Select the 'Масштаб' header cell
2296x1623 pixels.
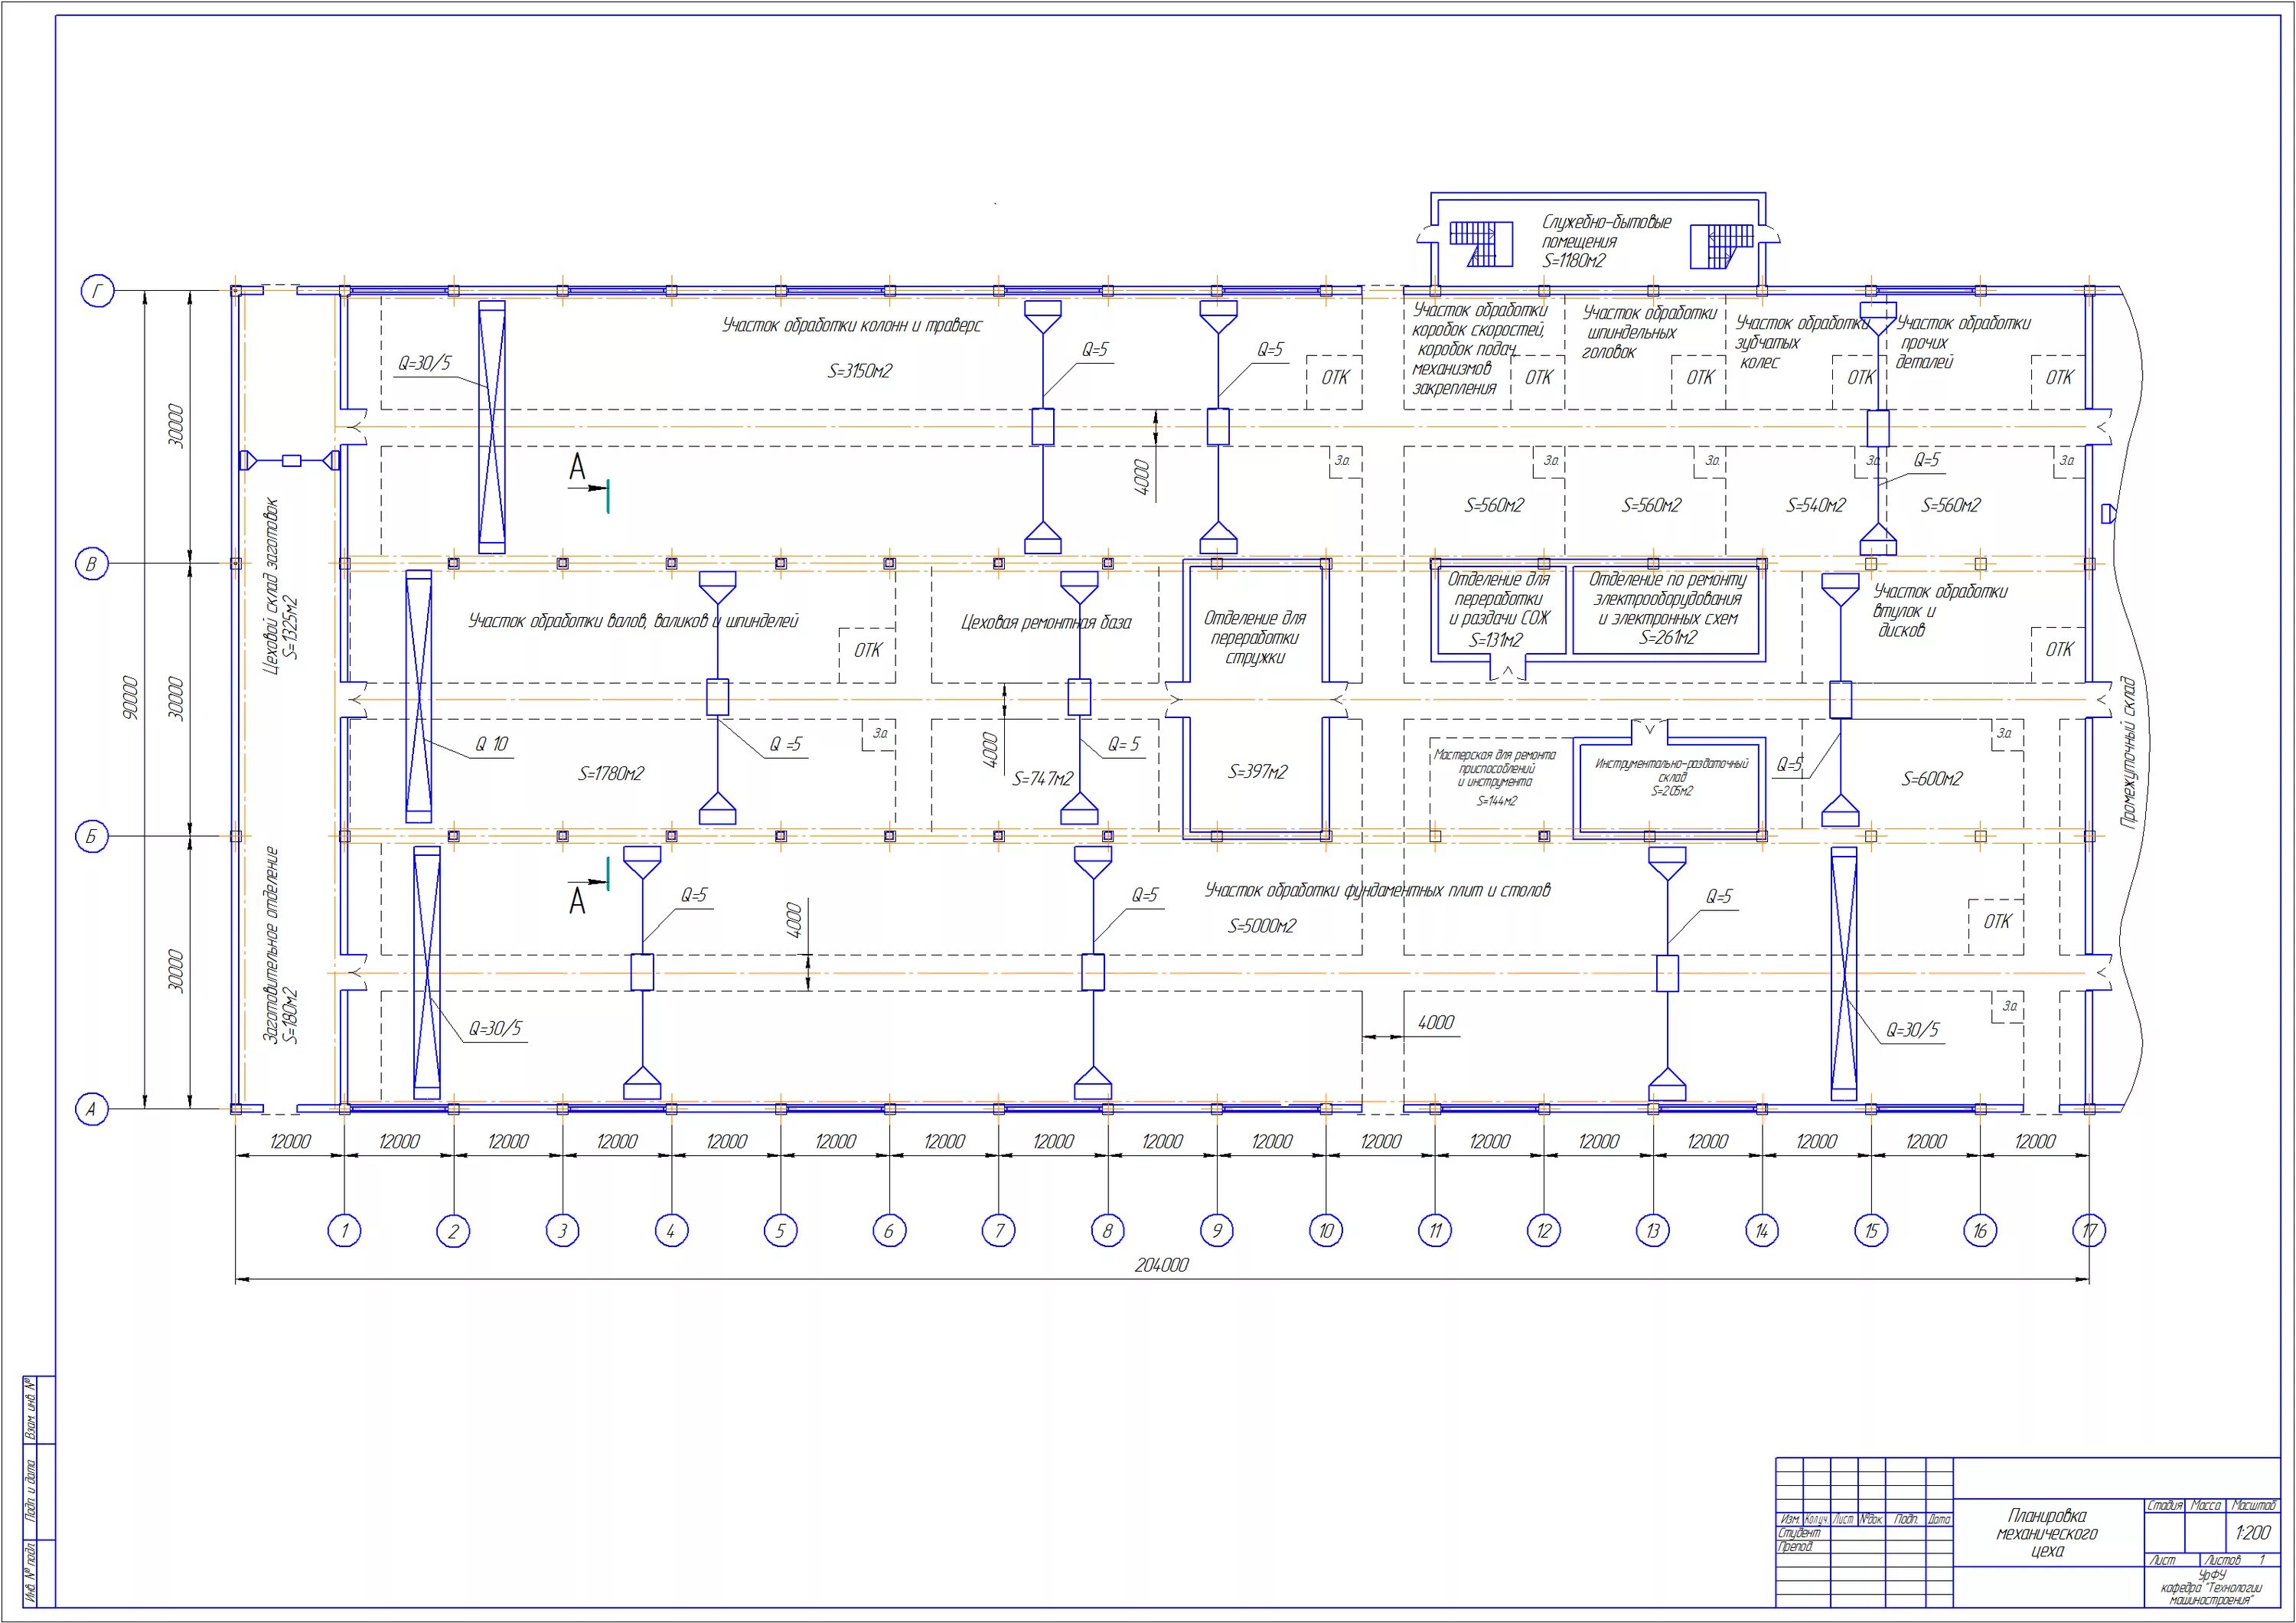coord(2253,1505)
